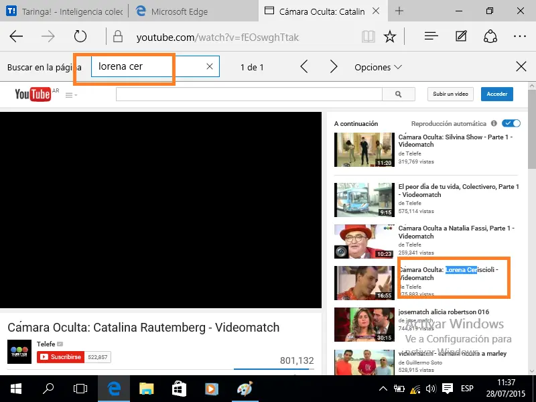This screenshot has width=536, height=402.
Task: Open media player taskbar icon
Action: [x=211, y=389]
